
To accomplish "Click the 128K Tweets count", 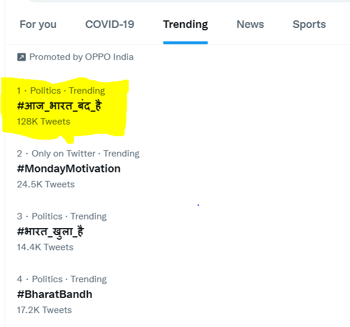I will (x=44, y=122).
